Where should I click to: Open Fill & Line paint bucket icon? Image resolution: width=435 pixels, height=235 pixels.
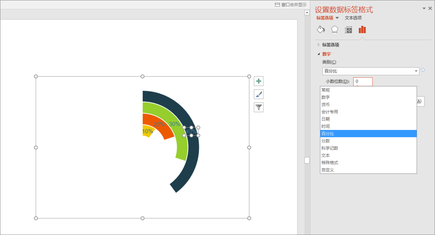pos(321,29)
